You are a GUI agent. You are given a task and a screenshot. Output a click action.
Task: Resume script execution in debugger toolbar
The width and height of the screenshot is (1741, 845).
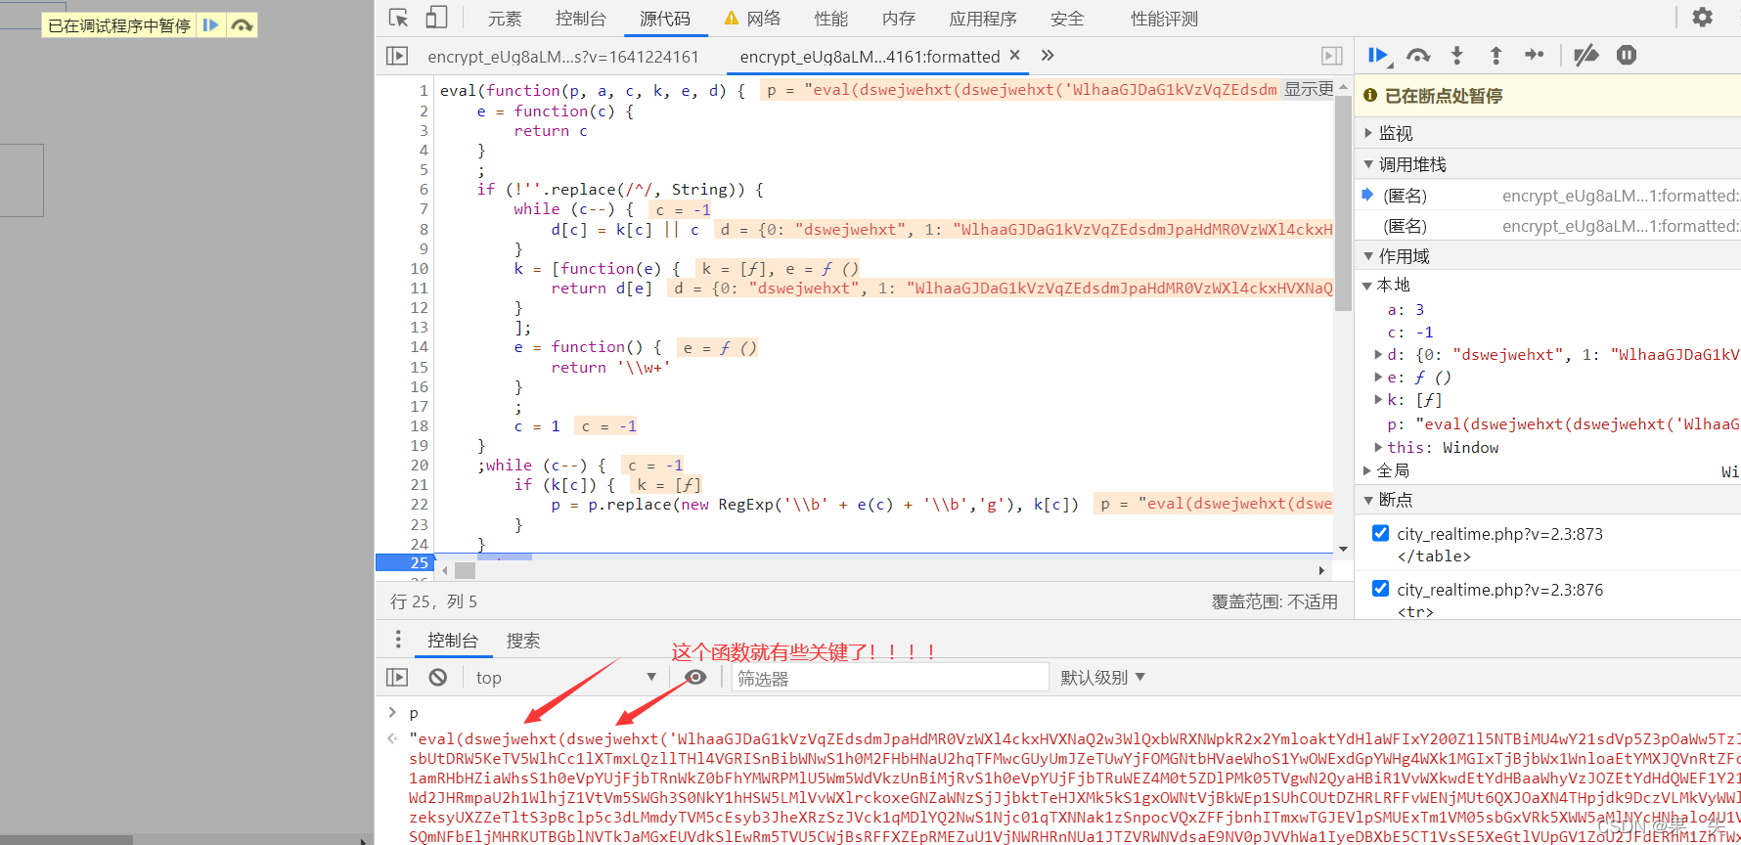tap(1378, 55)
